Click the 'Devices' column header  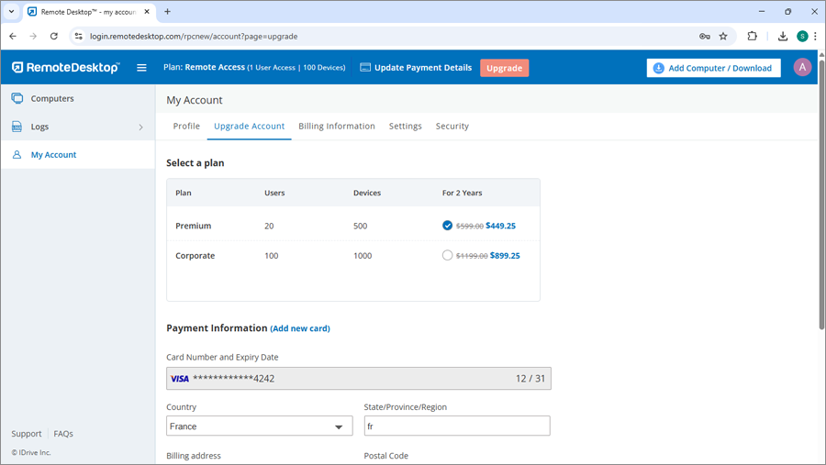point(367,193)
